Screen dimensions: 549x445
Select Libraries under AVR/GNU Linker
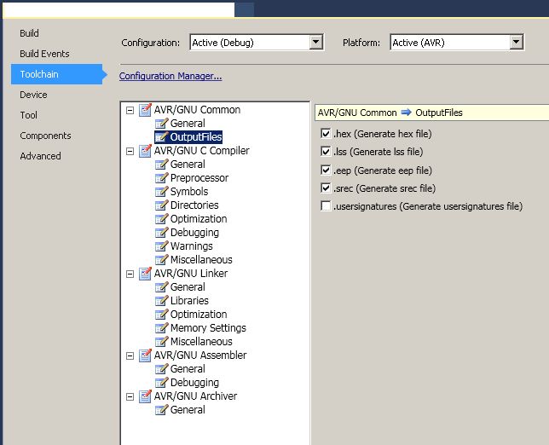189,301
